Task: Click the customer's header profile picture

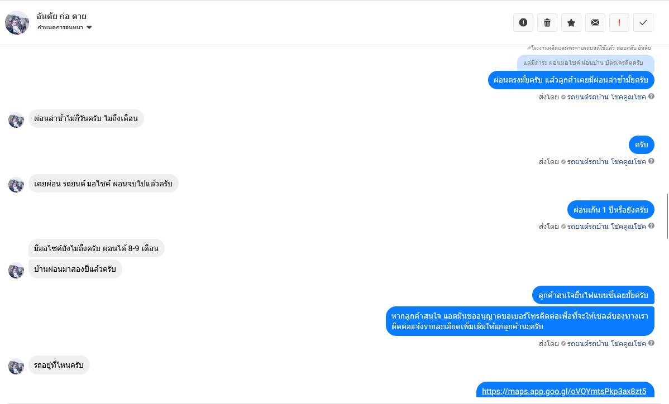Action: (x=17, y=22)
